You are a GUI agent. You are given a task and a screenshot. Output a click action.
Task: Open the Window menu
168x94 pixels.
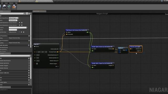(x=11, y=3)
